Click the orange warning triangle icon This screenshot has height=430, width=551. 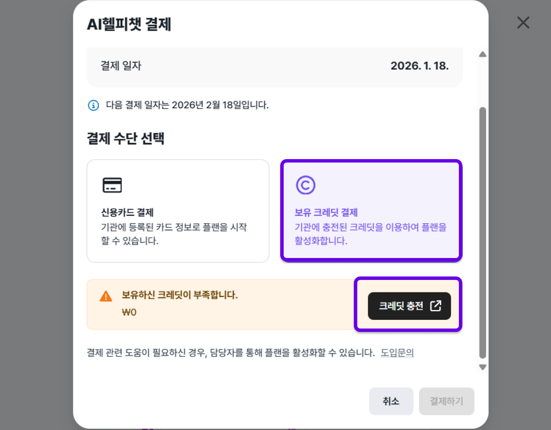click(x=105, y=296)
